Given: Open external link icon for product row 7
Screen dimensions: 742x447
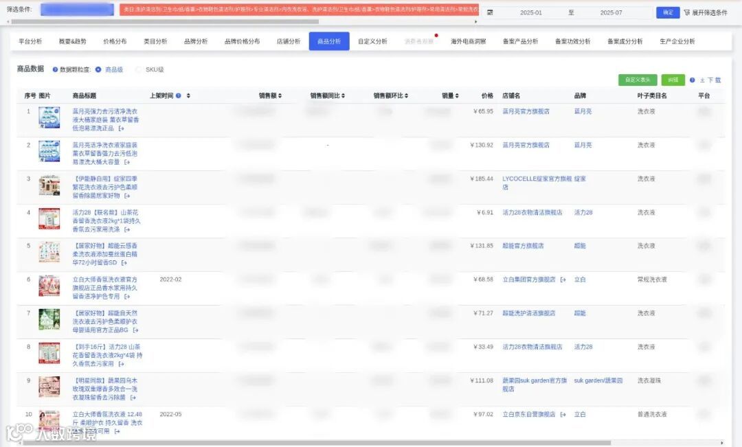Looking at the screenshot, I should [135, 330].
